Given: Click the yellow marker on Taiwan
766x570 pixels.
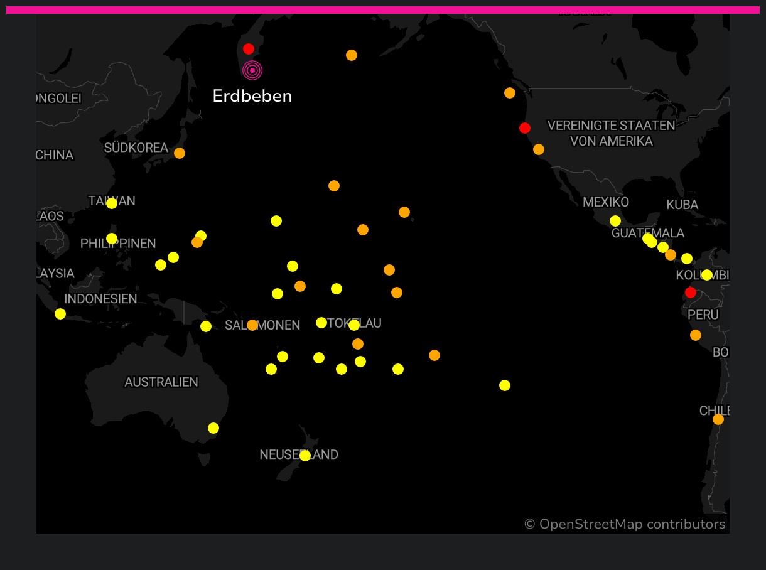Looking at the screenshot, I should point(112,203).
